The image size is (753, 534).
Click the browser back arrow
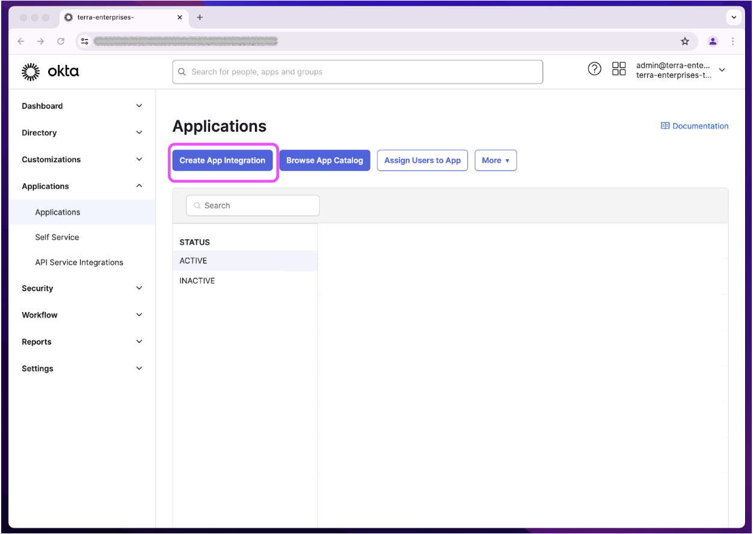tap(21, 41)
